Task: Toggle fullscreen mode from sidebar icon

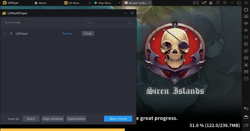Action: 246,37
